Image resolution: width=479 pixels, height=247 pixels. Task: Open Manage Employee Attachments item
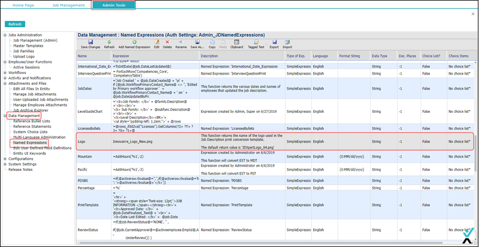(40, 105)
